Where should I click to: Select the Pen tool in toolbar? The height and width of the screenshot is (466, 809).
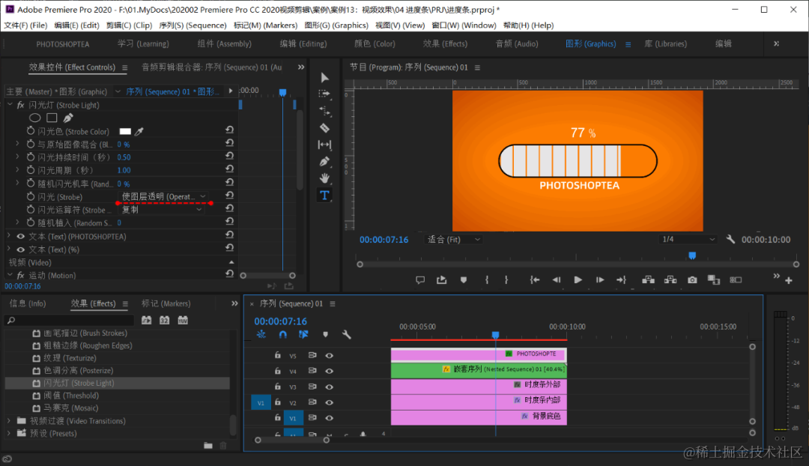pos(324,162)
